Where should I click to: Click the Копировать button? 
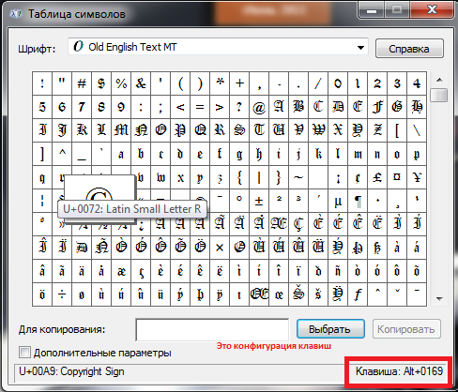tap(406, 329)
